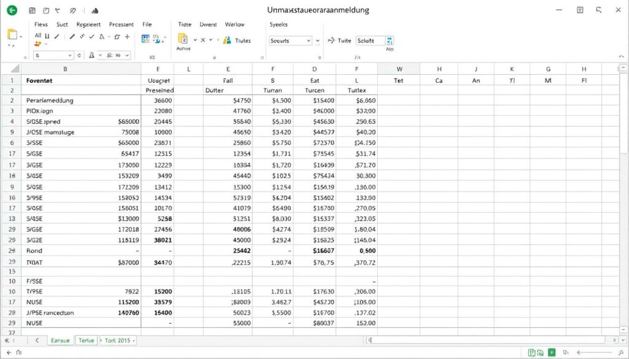Click the plus icon in formatting row

coord(127,36)
